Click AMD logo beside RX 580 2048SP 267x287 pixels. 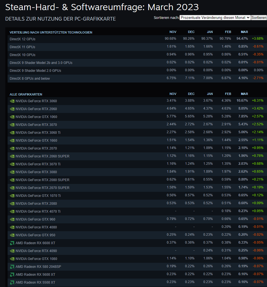point(12,266)
